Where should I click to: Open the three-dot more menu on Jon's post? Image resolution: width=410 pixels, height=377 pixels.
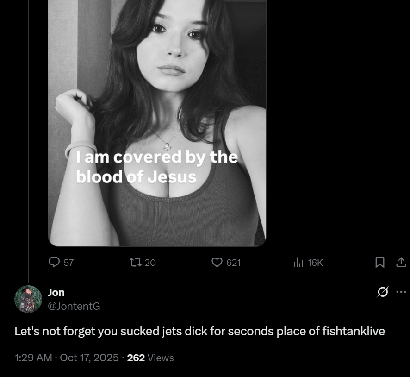pyautogui.click(x=401, y=292)
